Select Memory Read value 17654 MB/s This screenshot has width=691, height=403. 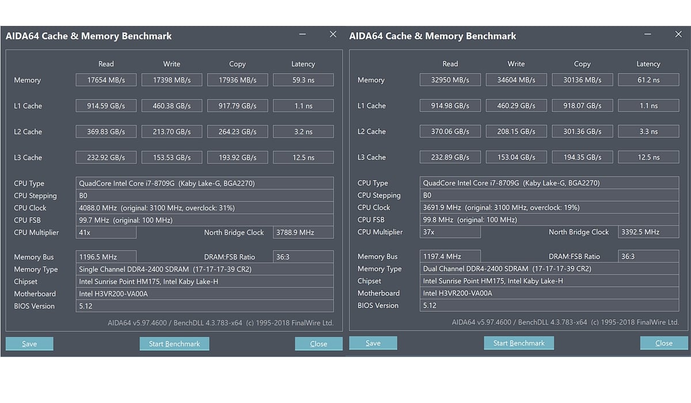106,80
